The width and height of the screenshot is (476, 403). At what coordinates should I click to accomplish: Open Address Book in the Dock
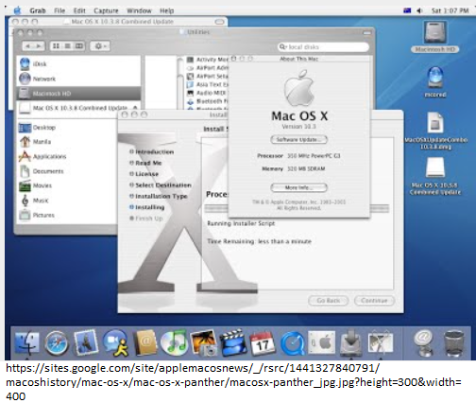coord(145,343)
